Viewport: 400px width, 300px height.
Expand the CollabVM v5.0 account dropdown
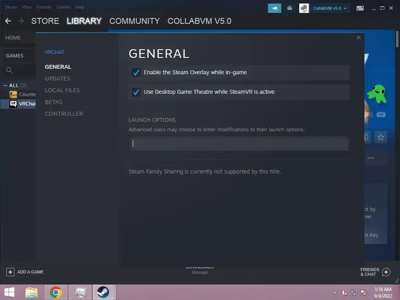click(330, 8)
